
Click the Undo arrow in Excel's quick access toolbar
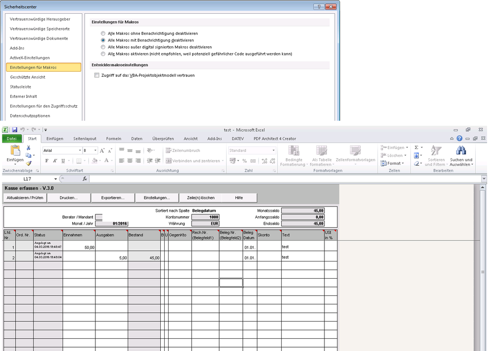click(23, 130)
